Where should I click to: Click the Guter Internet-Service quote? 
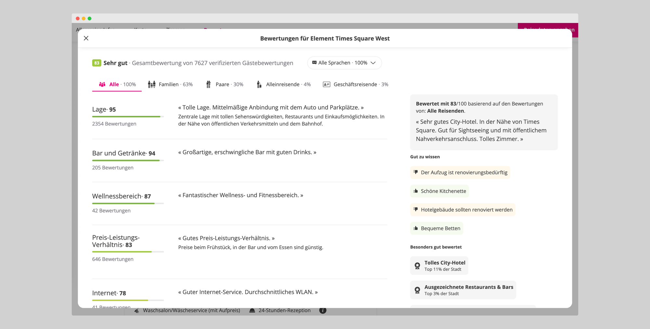point(248,292)
